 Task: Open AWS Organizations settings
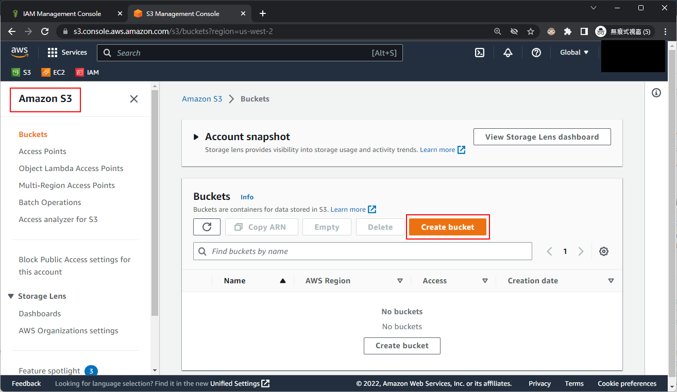click(69, 331)
